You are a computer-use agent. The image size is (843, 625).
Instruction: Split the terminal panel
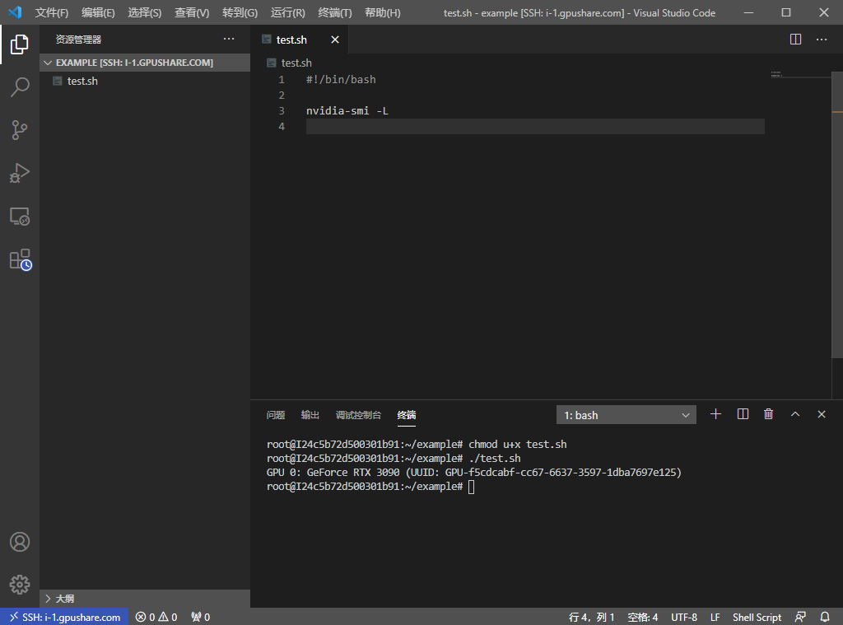[743, 414]
